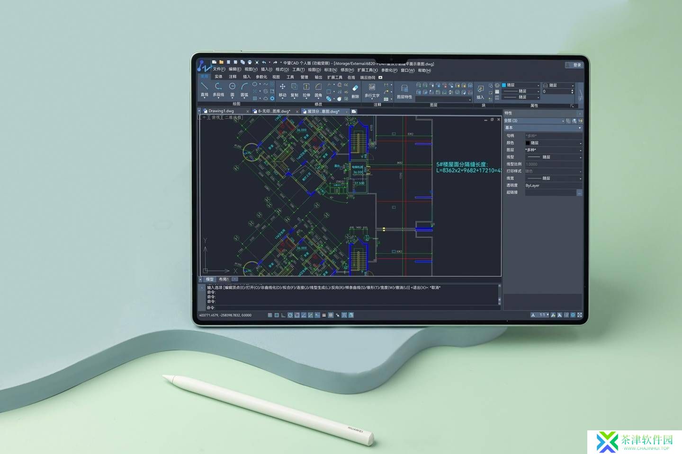Click the New file icon in quick access toolbar
Screen dimensions: 682x454
point(215,62)
